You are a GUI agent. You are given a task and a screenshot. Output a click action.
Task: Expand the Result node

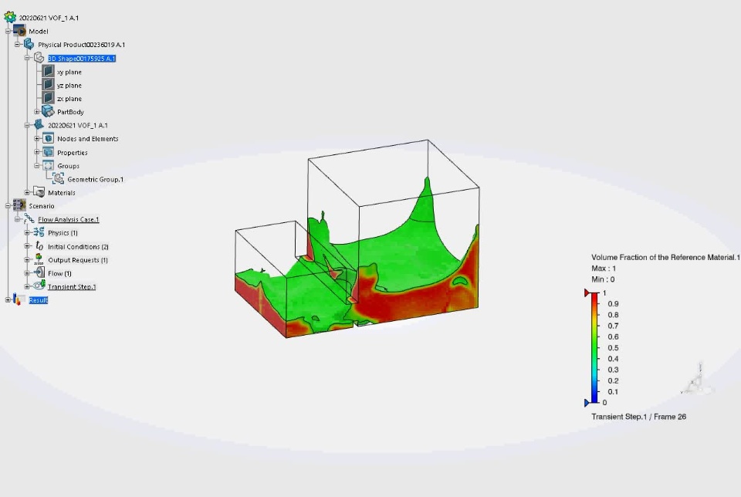pyautogui.click(x=8, y=300)
